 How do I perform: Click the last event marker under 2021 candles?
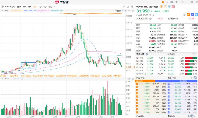pos(120,76)
